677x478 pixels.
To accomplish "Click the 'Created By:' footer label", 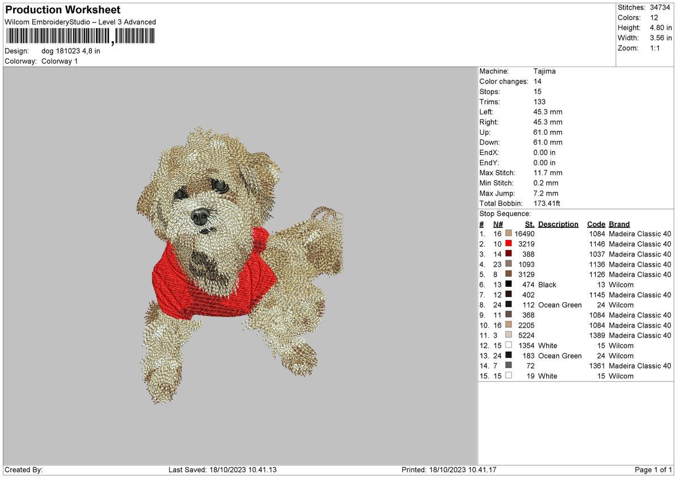I will (x=24, y=470).
